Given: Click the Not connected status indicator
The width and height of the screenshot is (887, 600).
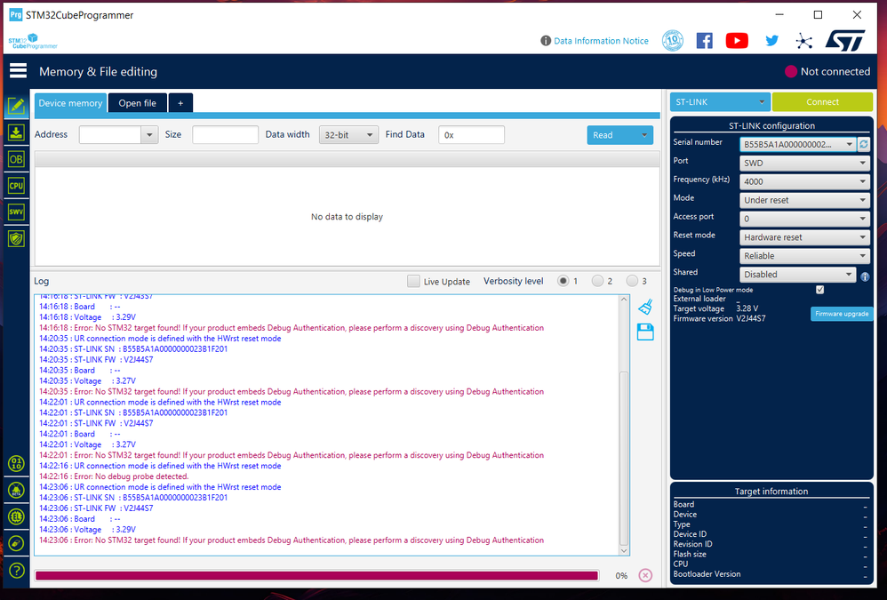Looking at the screenshot, I should 827,71.
